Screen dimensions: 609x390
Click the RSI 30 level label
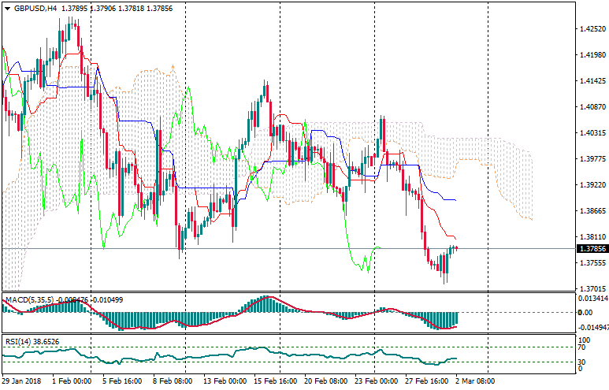(584, 362)
